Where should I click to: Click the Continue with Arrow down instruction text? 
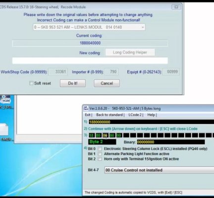[x=143, y=129]
